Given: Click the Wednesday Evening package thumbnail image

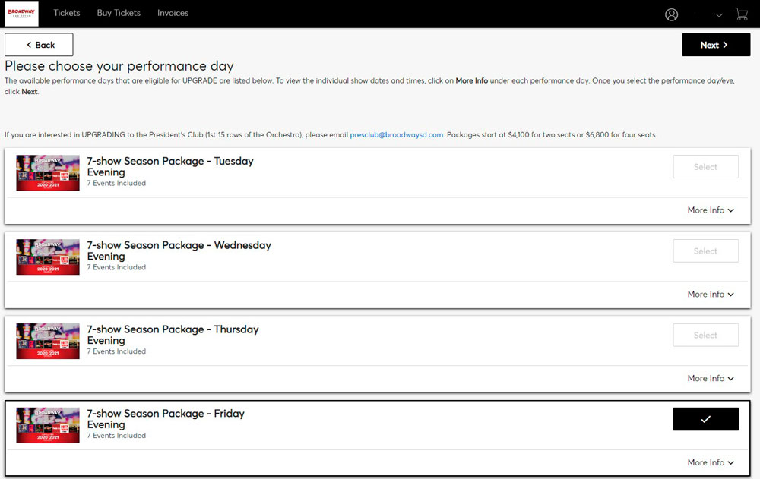Looking at the screenshot, I should 47,257.
